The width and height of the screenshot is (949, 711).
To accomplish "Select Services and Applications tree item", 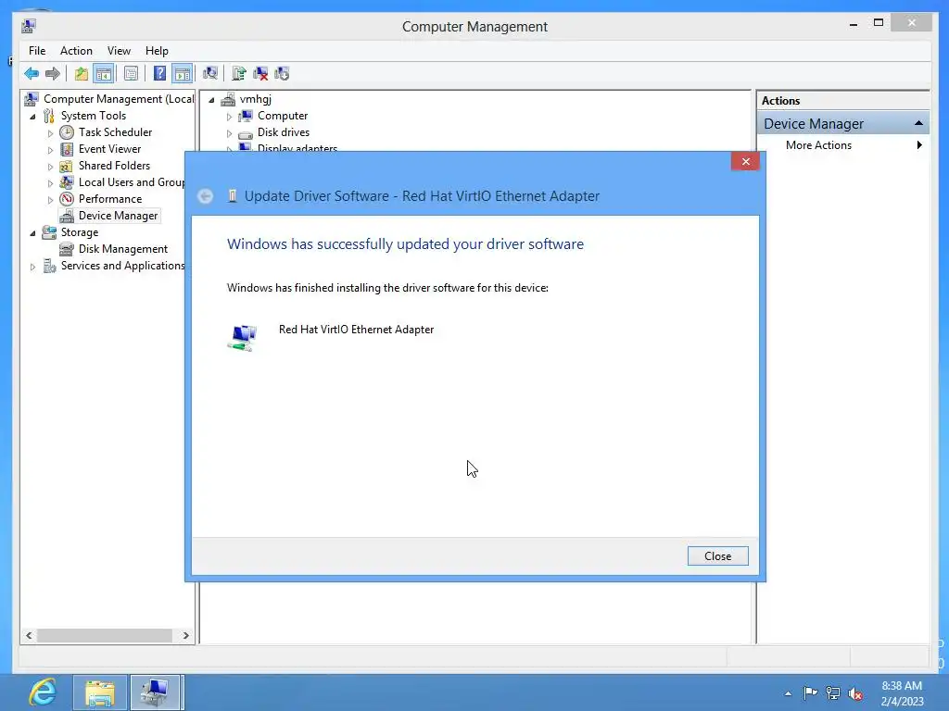I will (123, 266).
